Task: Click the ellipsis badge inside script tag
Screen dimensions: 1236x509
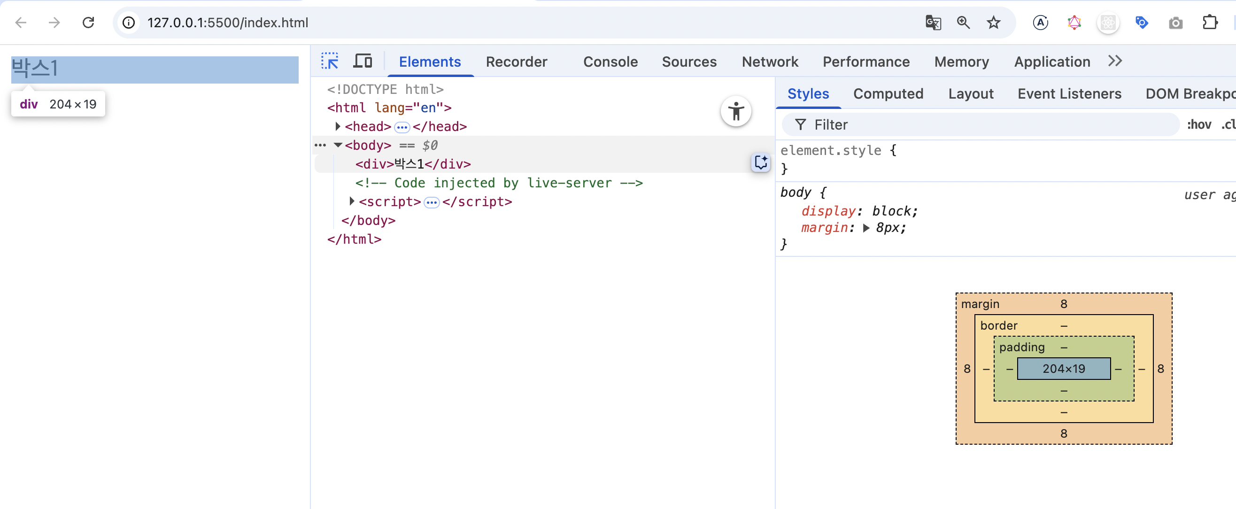Action: [x=432, y=202]
